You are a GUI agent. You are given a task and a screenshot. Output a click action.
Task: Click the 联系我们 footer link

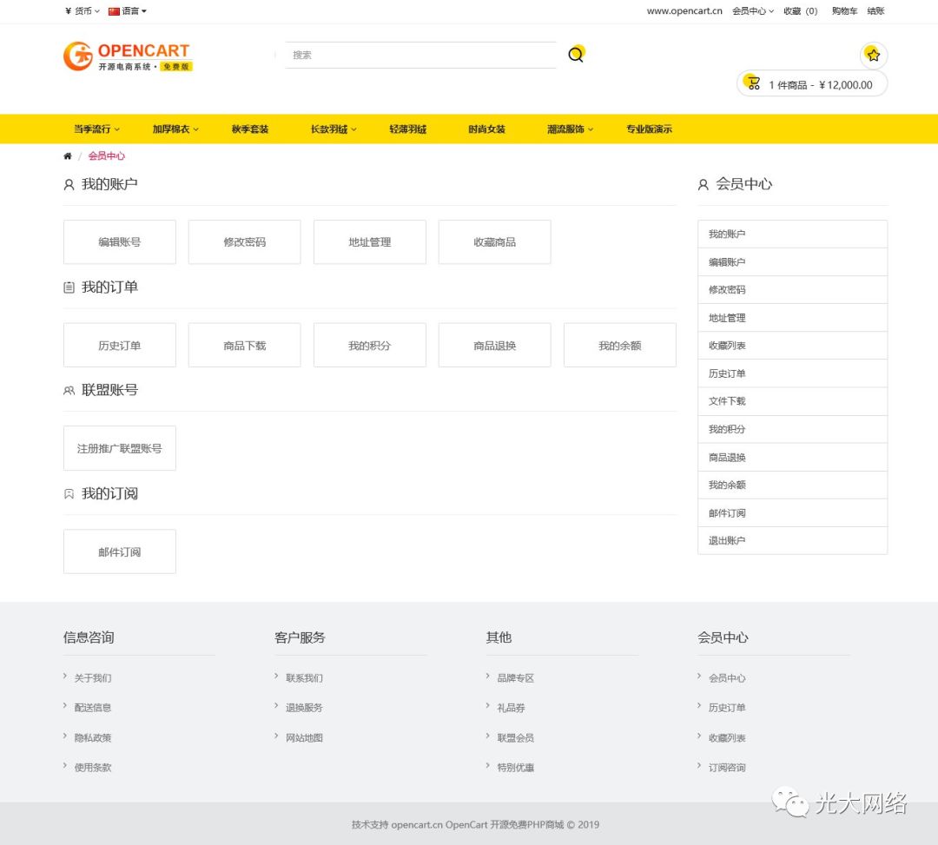(x=304, y=678)
